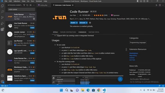The width and height of the screenshot is (165, 93).
Task: Install exe Runner extension
Action: pos(32,45)
